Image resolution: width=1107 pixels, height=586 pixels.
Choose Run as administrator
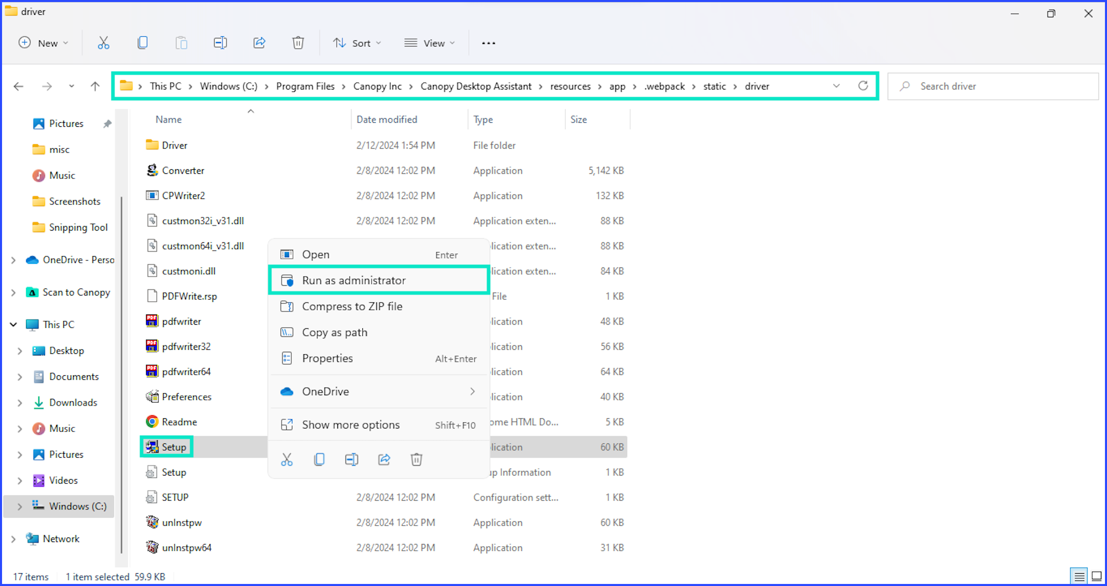pos(379,280)
